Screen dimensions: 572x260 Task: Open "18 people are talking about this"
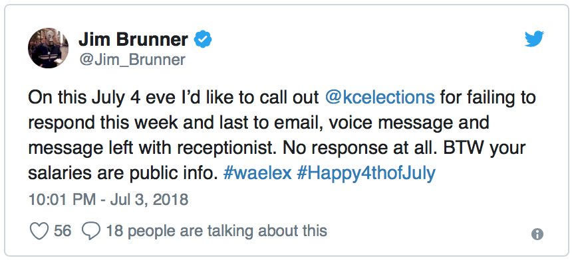216,231
